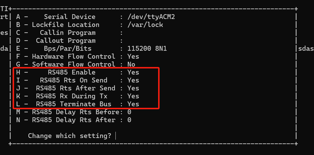The height and width of the screenshot is (155, 314).
Task: Select the Callin Program entry
Action: pos(68,33)
